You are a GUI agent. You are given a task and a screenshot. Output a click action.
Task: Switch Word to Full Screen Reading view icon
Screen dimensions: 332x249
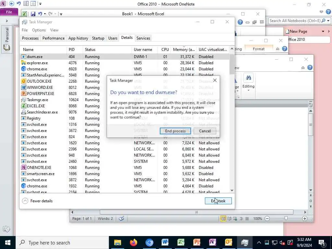[x=229, y=219]
